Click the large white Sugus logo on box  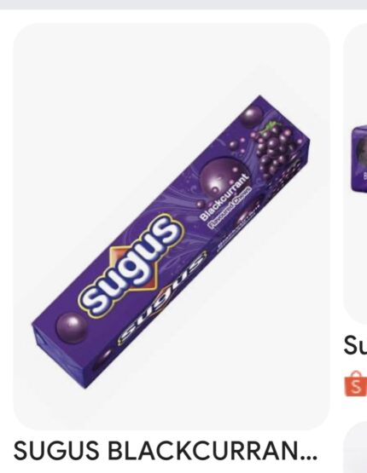point(131,265)
